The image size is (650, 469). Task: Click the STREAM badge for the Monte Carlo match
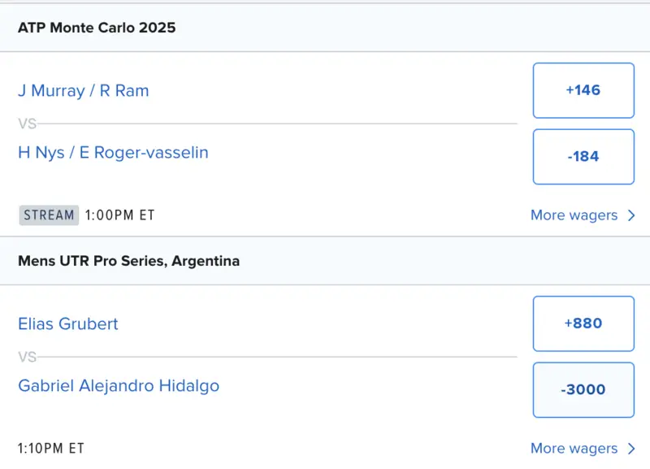[x=49, y=215]
